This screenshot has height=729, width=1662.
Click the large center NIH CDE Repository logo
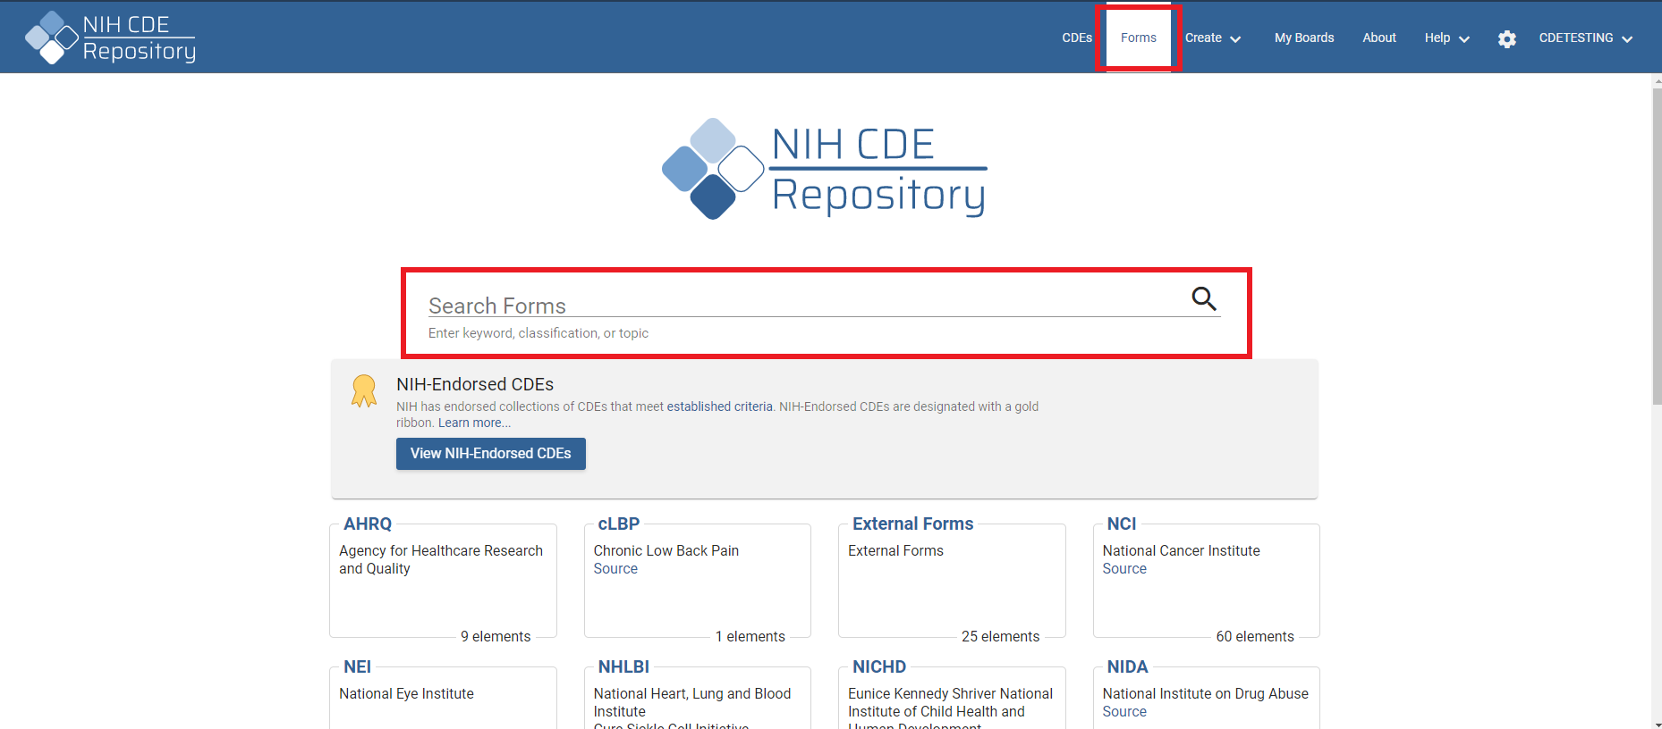[x=824, y=169]
